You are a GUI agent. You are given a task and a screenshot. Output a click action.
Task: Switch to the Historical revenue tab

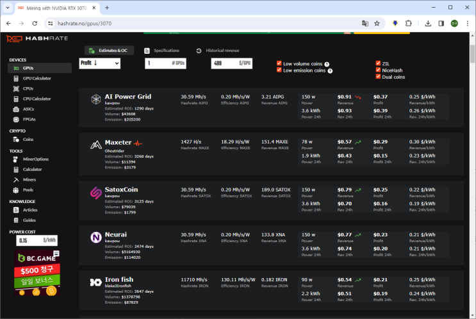tap(218, 51)
